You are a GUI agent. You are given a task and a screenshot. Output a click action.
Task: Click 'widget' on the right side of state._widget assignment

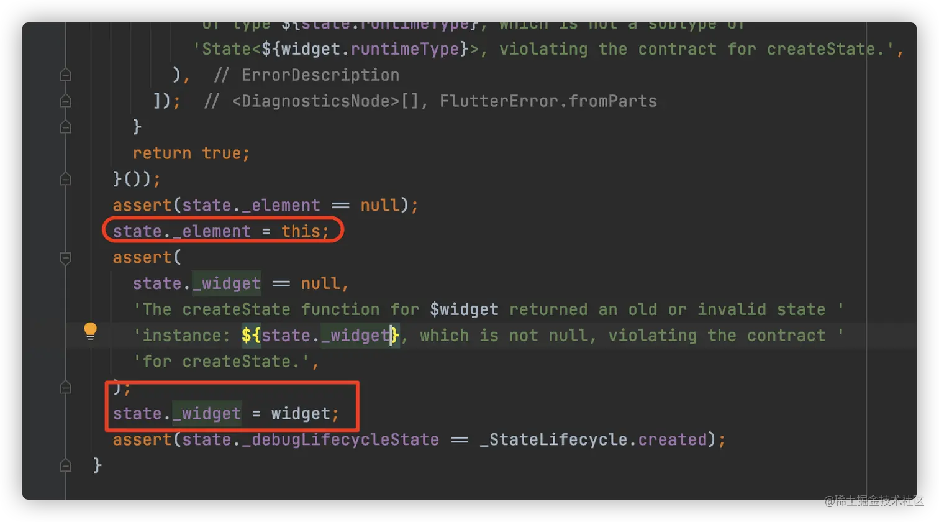coord(301,414)
